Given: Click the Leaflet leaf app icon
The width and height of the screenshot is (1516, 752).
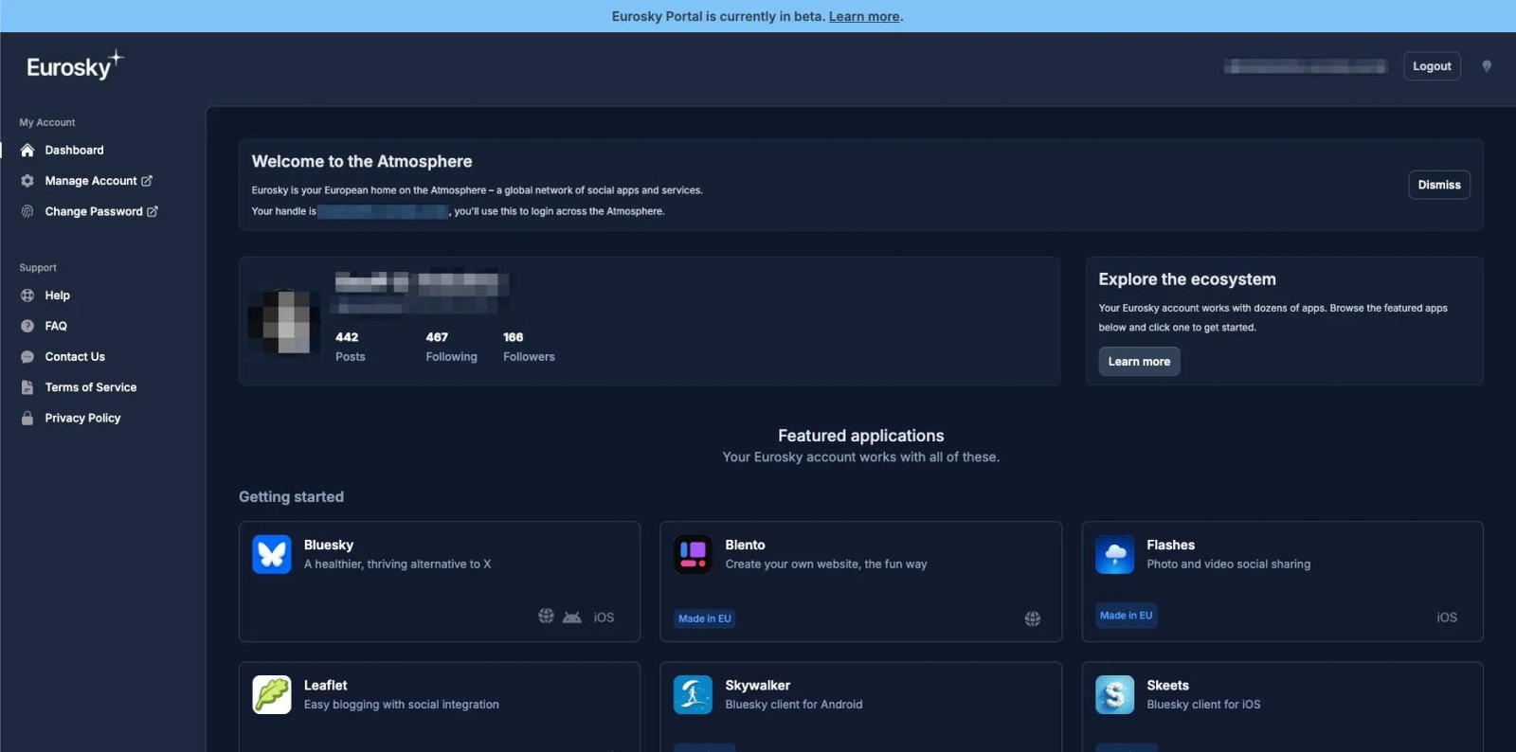Looking at the screenshot, I should tap(272, 694).
